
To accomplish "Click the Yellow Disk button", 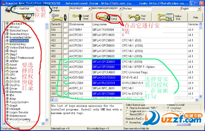I will pyautogui.click(x=169, y=17).
